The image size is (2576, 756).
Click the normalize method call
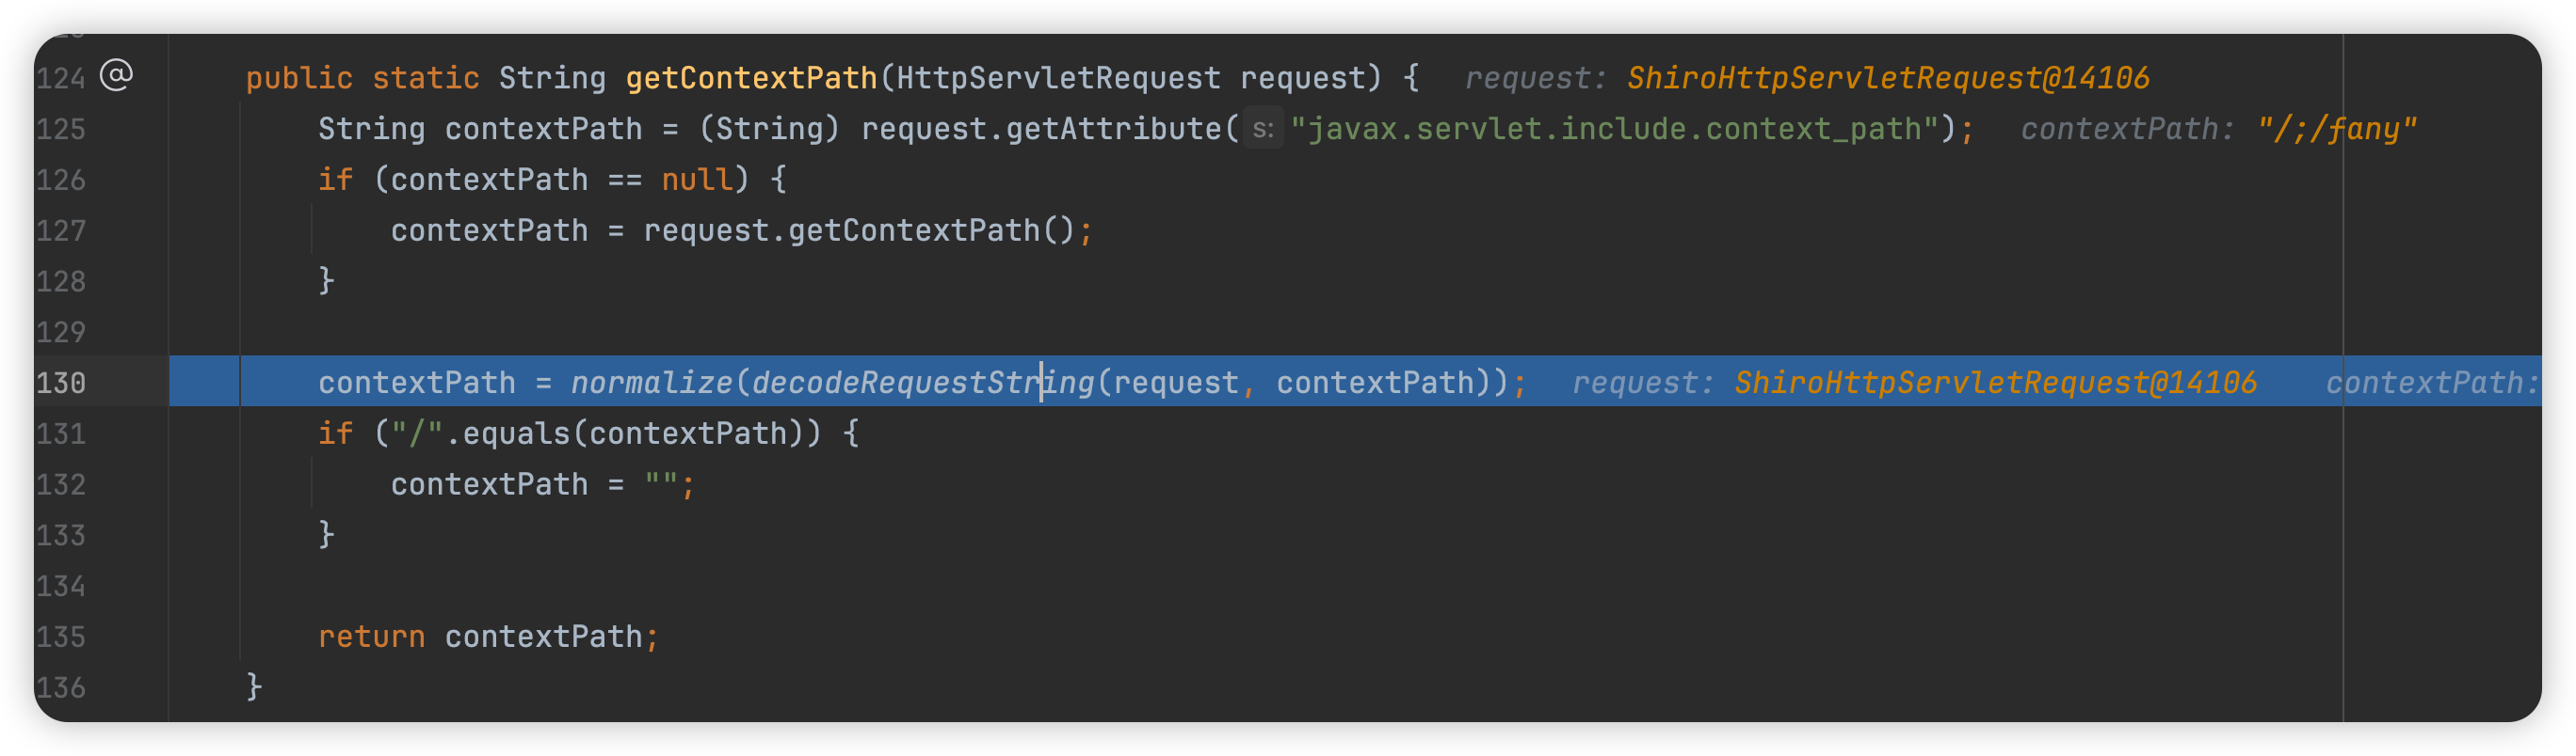point(651,383)
